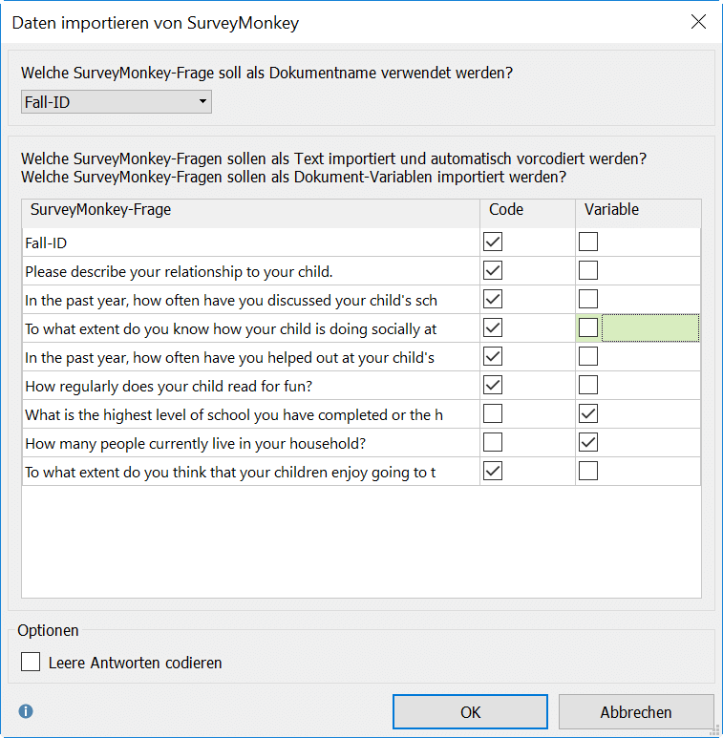Check Variable for children enjoy going row

point(588,472)
